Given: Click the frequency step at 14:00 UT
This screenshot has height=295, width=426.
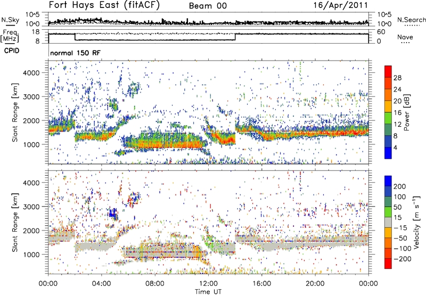Looking at the screenshot, I should pyautogui.click(x=235, y=37).
